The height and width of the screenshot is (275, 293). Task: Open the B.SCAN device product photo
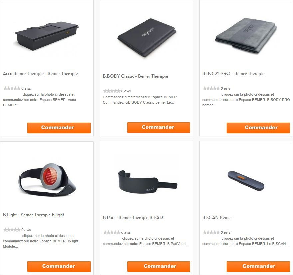246,181
